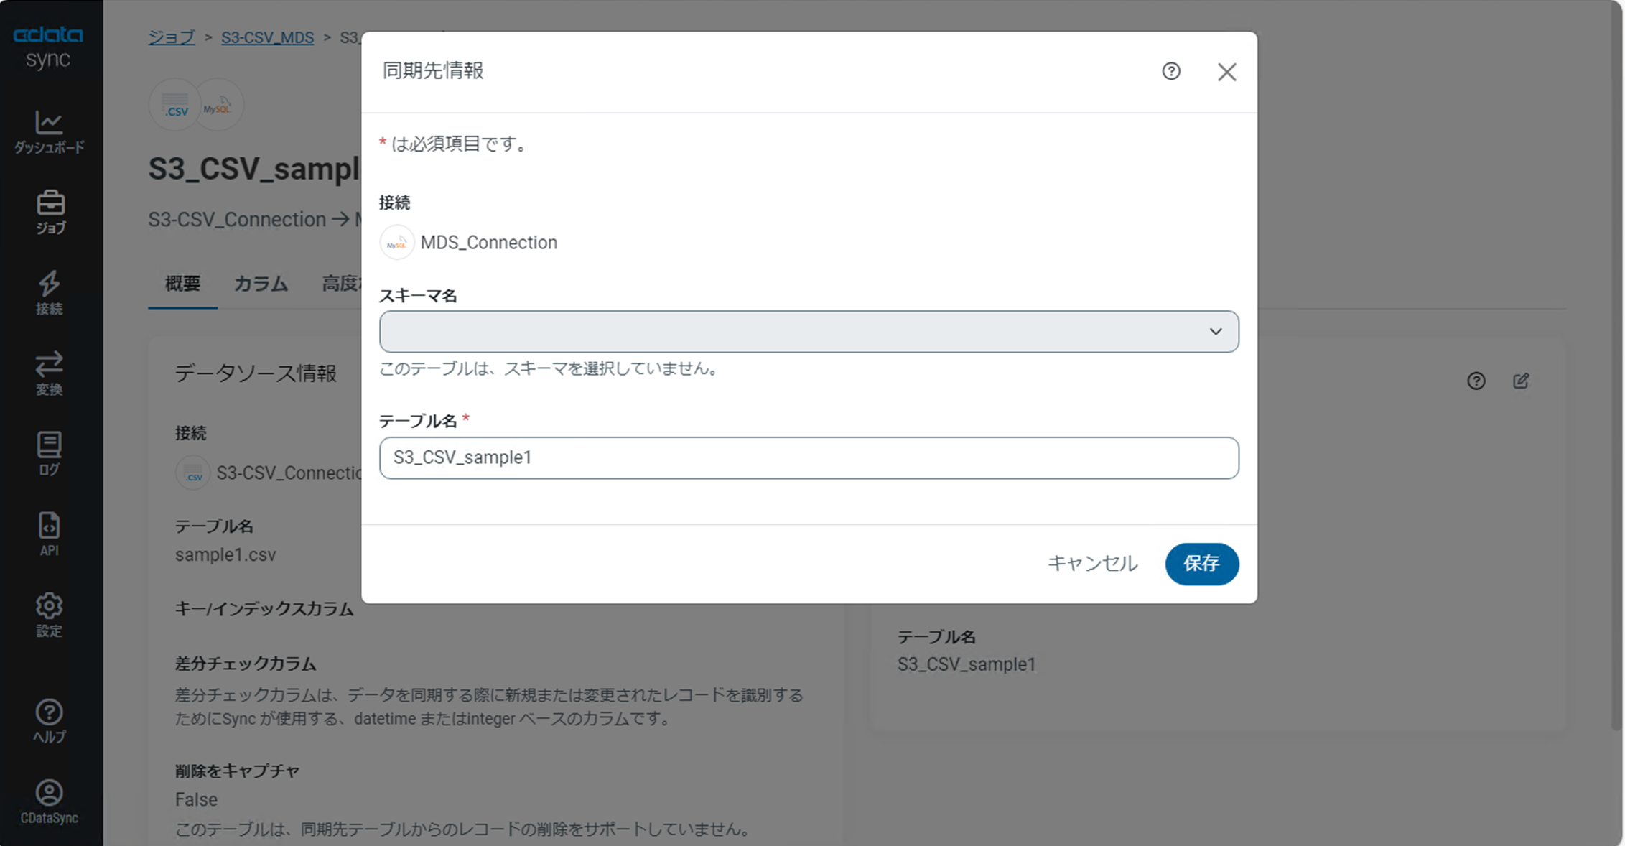Viewport: 1625px width, 846px height.
Task: Click the sample1.csv table name text
Action: tap(225, 554)
